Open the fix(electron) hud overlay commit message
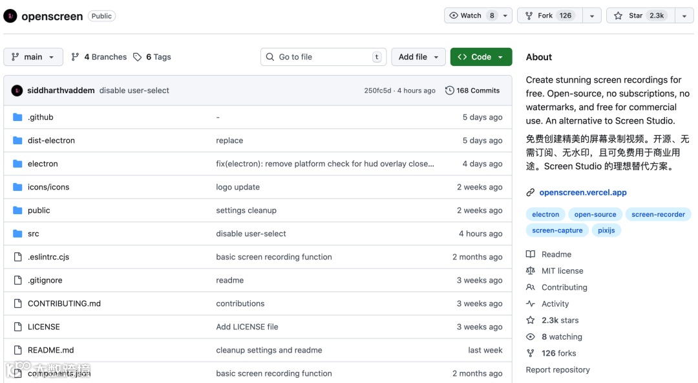 (x=325, y=164)
